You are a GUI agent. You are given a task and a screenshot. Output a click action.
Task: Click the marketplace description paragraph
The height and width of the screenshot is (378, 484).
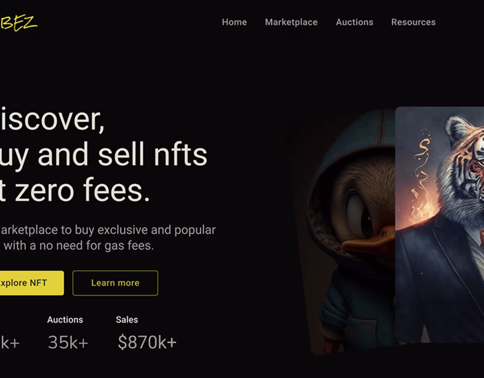point(108,237)
